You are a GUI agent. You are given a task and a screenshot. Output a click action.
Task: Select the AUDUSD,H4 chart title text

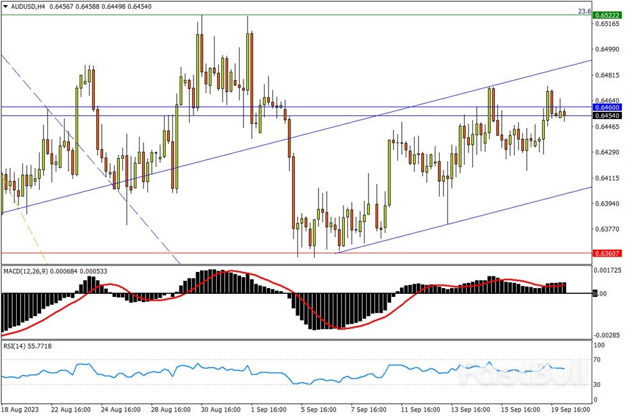click(29, 6)
